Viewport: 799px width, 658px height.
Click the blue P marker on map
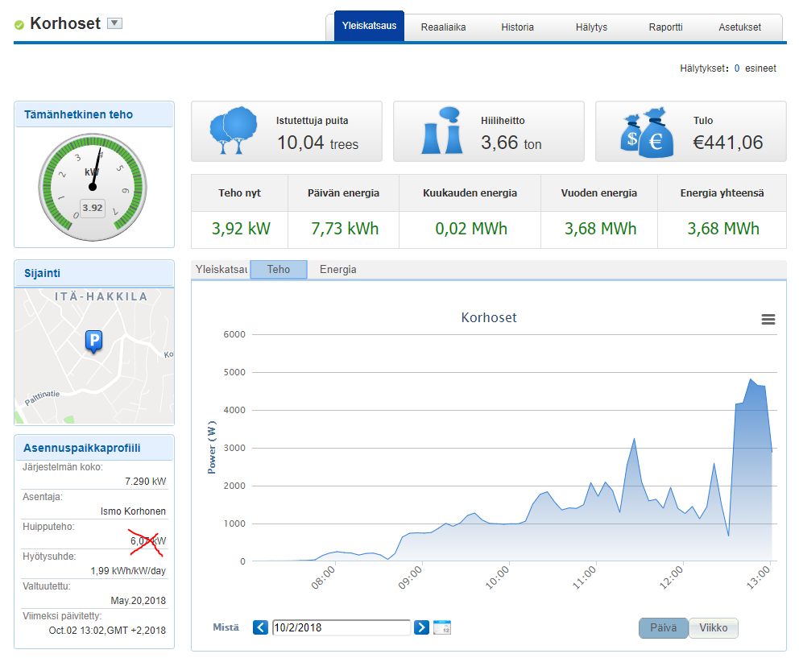pos(93,341)
